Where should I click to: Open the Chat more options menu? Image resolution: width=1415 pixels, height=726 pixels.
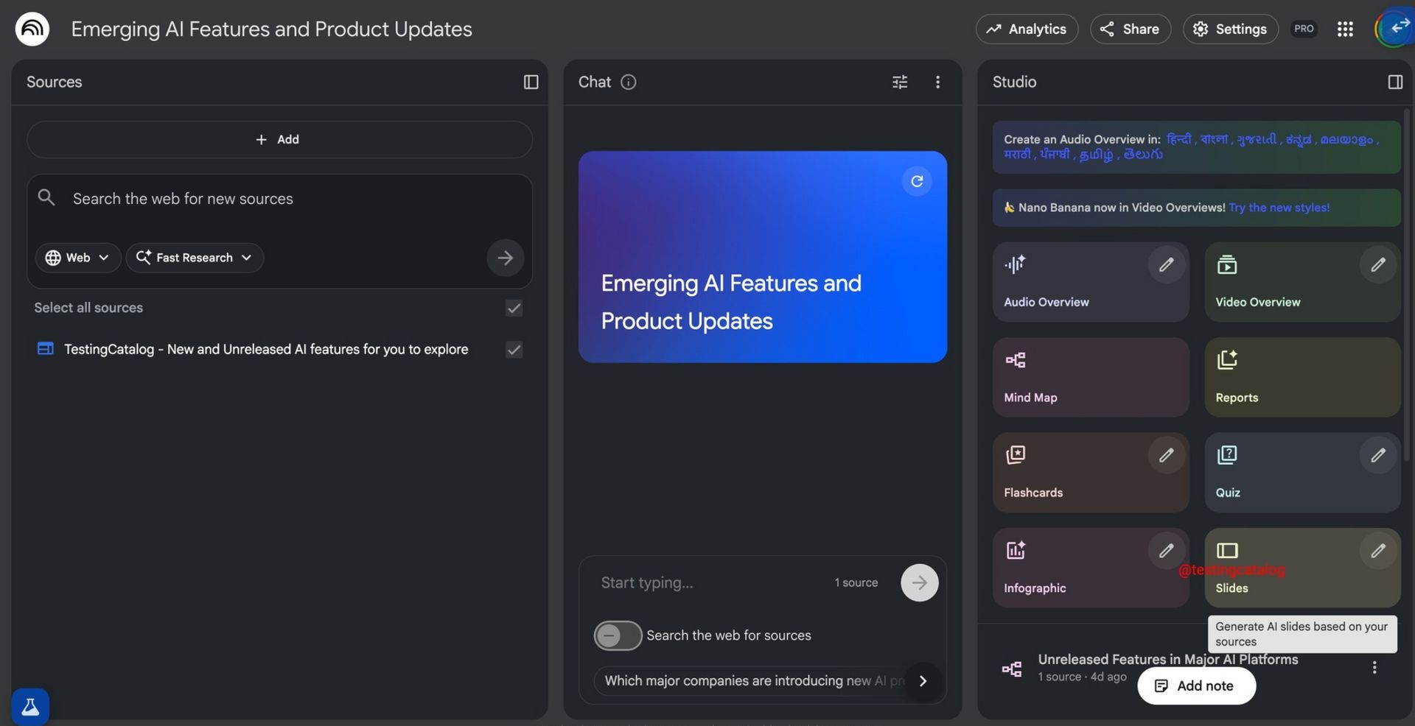937,82
